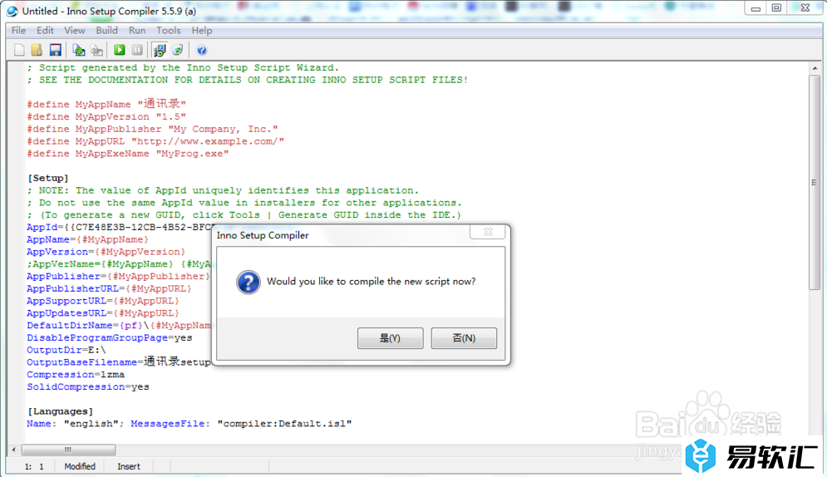Viewport: 827px width, 477px height.
Task: Compile the script using toolbar compile icon
Action: tap(79, 50)
